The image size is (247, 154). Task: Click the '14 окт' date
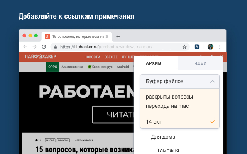pos(154,122)
